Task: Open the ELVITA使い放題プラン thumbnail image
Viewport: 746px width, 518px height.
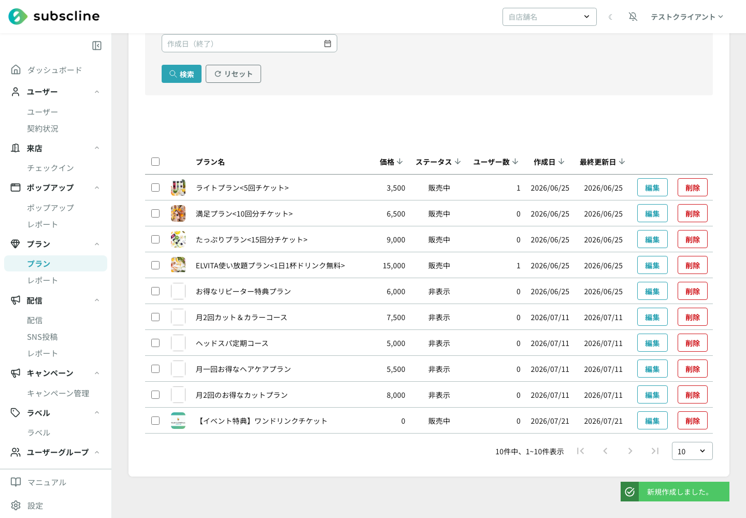Action: (x=178, y=265)
